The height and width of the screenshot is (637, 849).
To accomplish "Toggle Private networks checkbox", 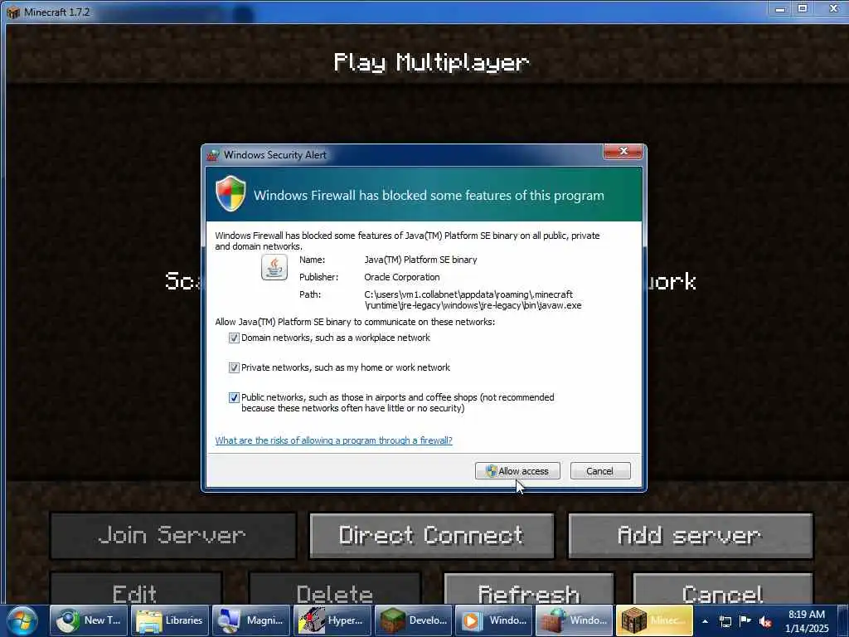I will click(x=234, y=367).
